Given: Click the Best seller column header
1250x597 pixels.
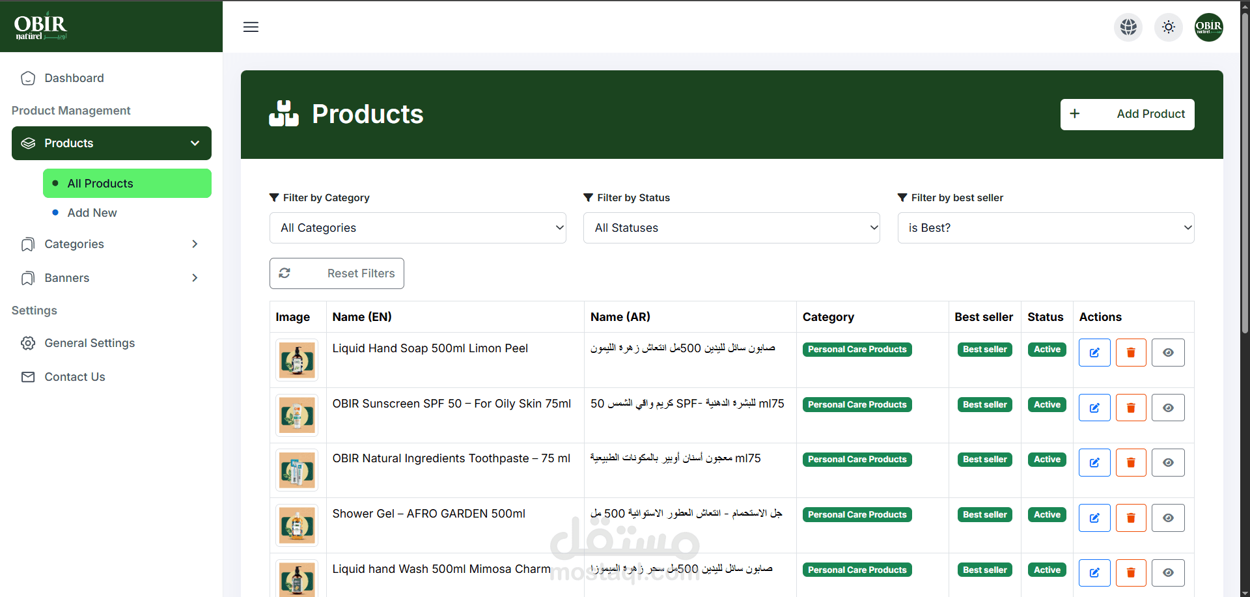Looking at the screenshot, I should [984, 317].
